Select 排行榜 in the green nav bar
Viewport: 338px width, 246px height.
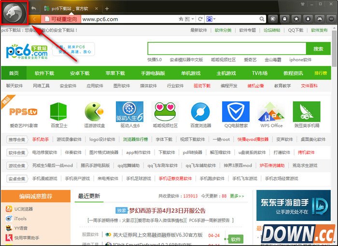321,73
